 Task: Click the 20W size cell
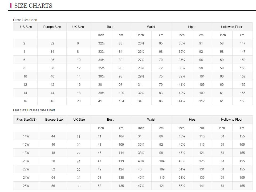(26, 161)
